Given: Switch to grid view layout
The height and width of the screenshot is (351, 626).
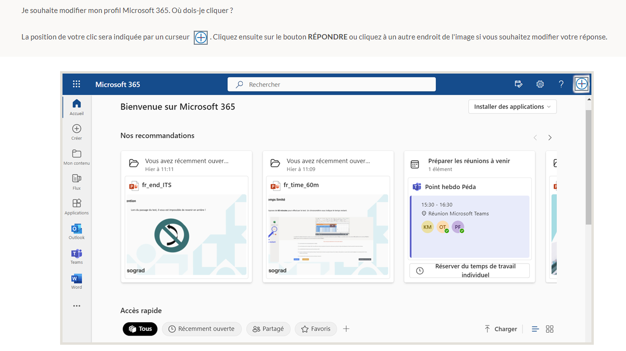Looking at the screenshot, I should pos(550,329).
